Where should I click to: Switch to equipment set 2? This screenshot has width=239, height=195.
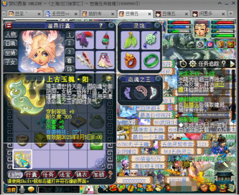pos(69,43)
